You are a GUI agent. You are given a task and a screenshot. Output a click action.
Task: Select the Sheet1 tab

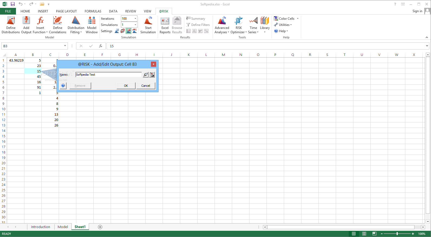(x=80, y=227)
